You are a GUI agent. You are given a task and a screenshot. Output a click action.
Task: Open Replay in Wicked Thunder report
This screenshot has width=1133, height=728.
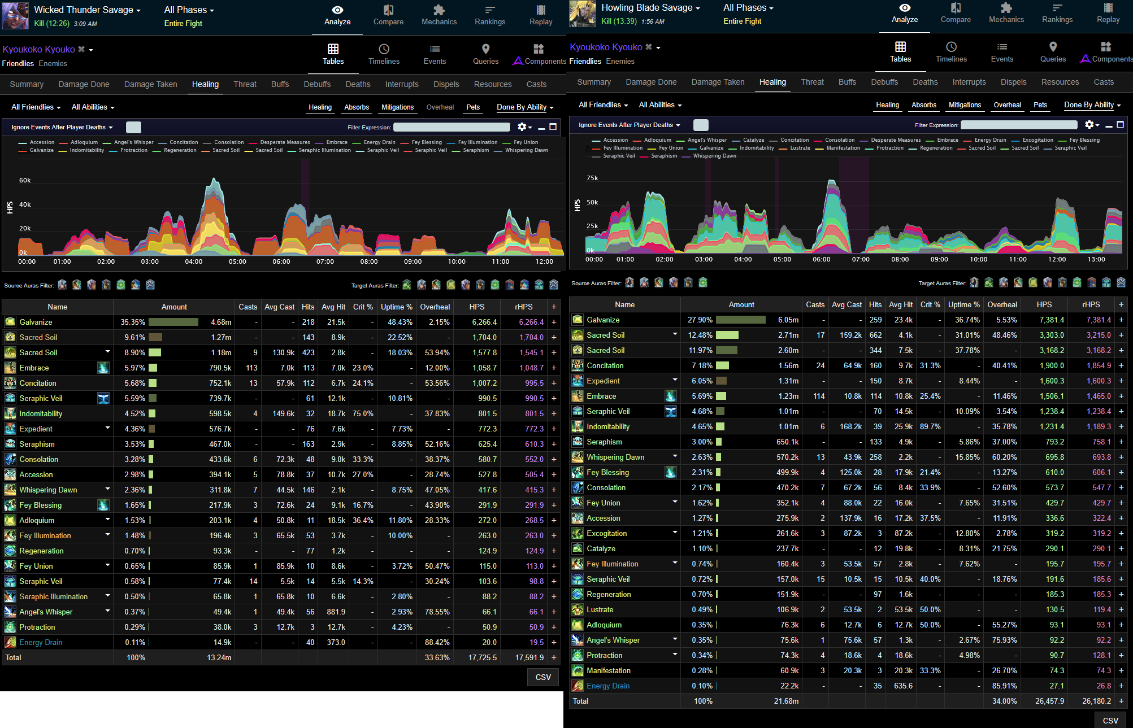[x=541, y=15]
